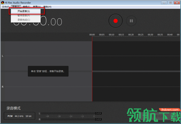Click the Hi-Res Audio Recorder app icon
The width and height of the screenshot is (181, 124).
click(x=2, y=2)
